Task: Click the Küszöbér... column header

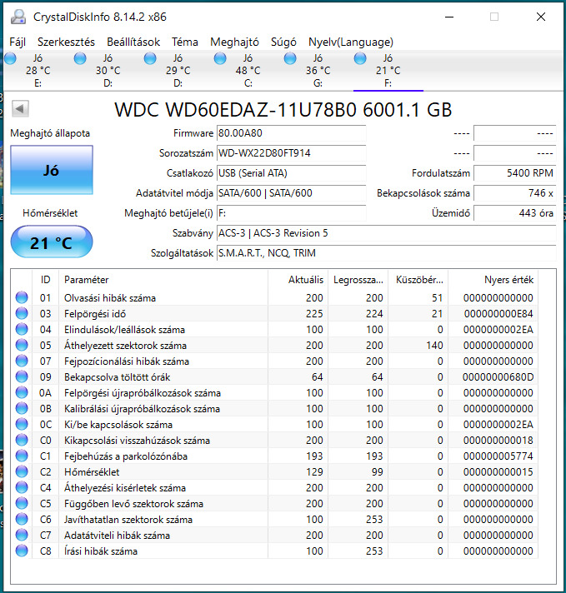Action: point(418,280)
